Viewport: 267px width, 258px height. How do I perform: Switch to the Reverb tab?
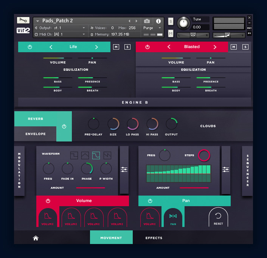(x=36, y=119)
